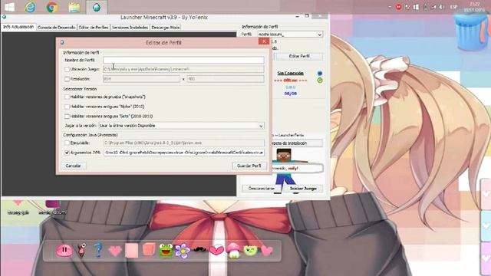The width and height of the screenshot is (491, 276).
Task: Enable snapshots test versions checkbox
Action: tap(67, 97)
